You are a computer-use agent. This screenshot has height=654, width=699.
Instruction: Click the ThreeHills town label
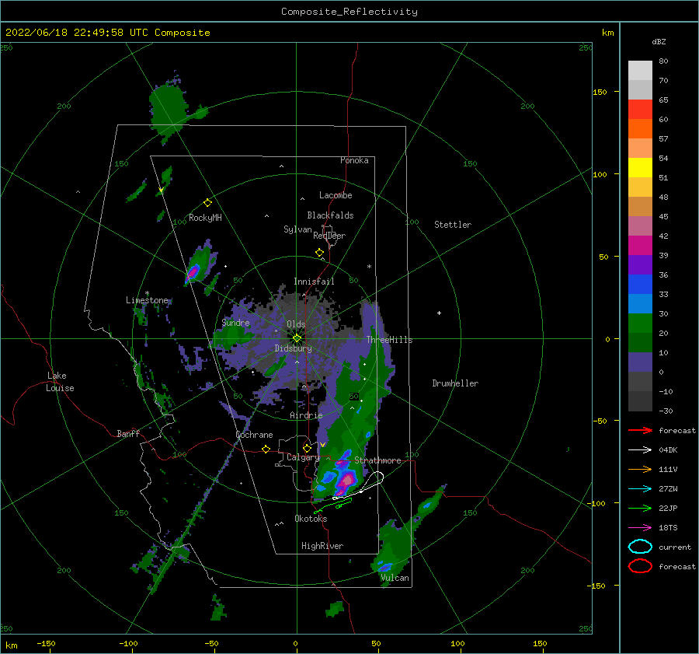point(390,340)
